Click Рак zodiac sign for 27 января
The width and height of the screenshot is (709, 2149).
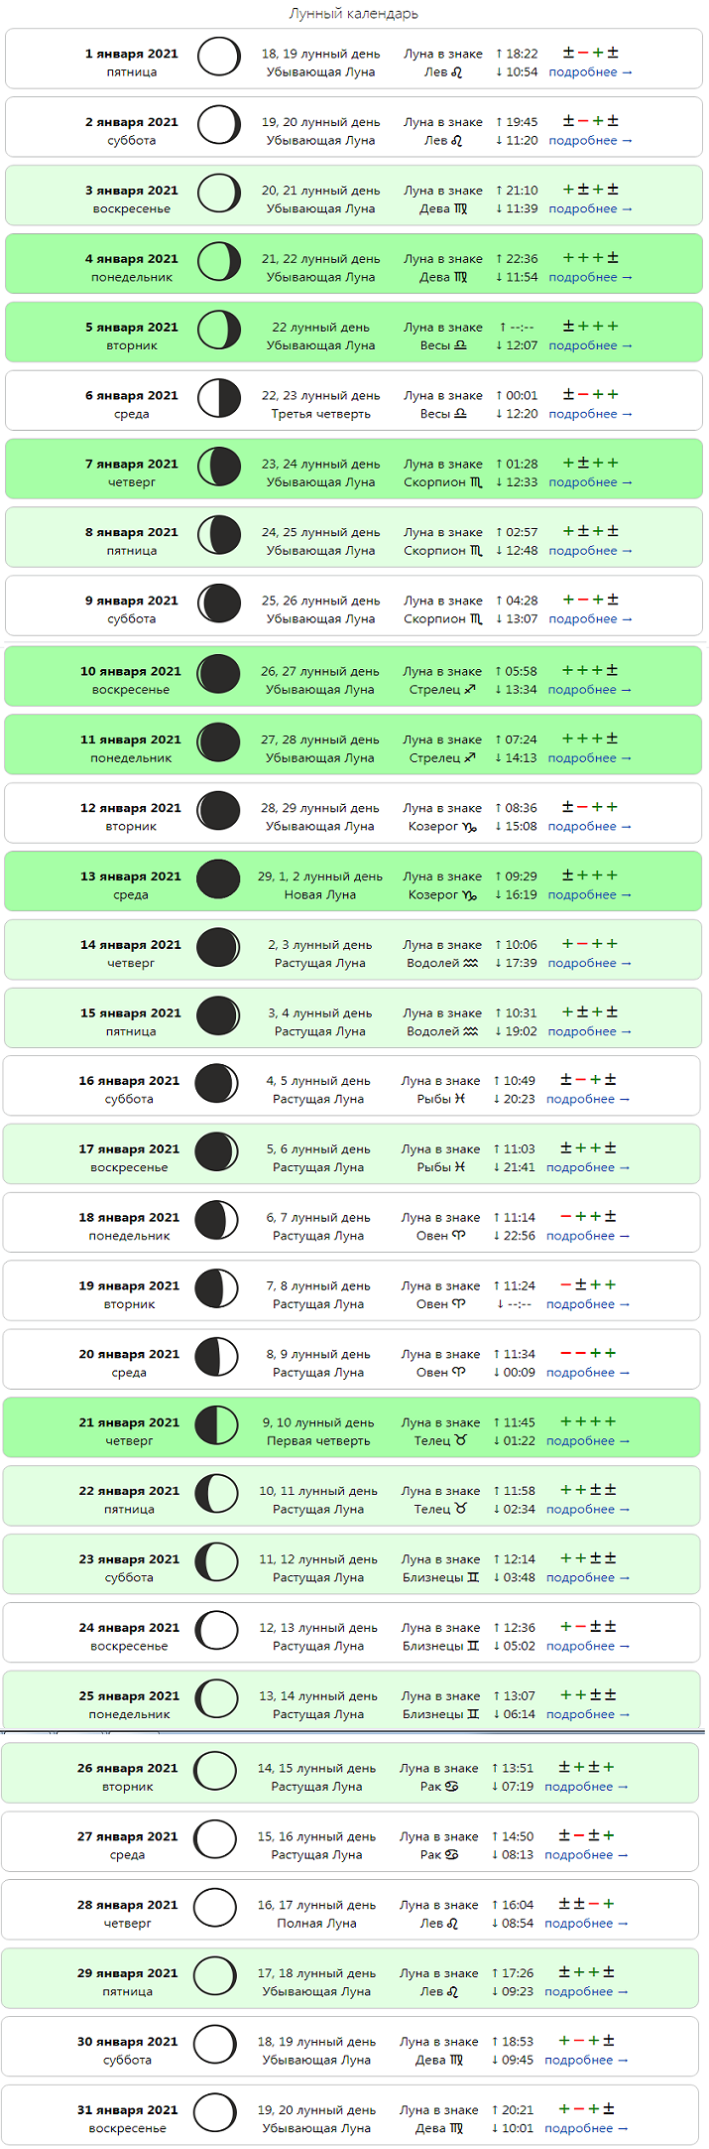coord(439,1855)
